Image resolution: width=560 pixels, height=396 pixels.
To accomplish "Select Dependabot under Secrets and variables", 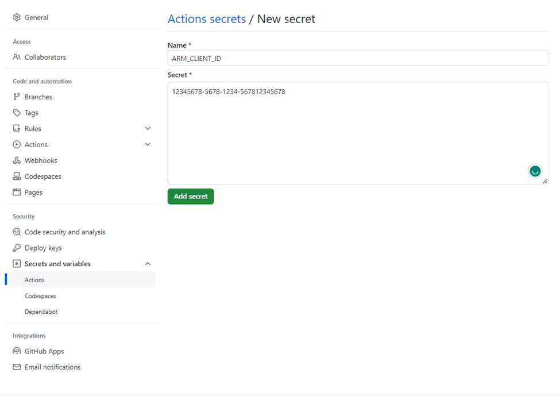I will (x=41, y=312).
